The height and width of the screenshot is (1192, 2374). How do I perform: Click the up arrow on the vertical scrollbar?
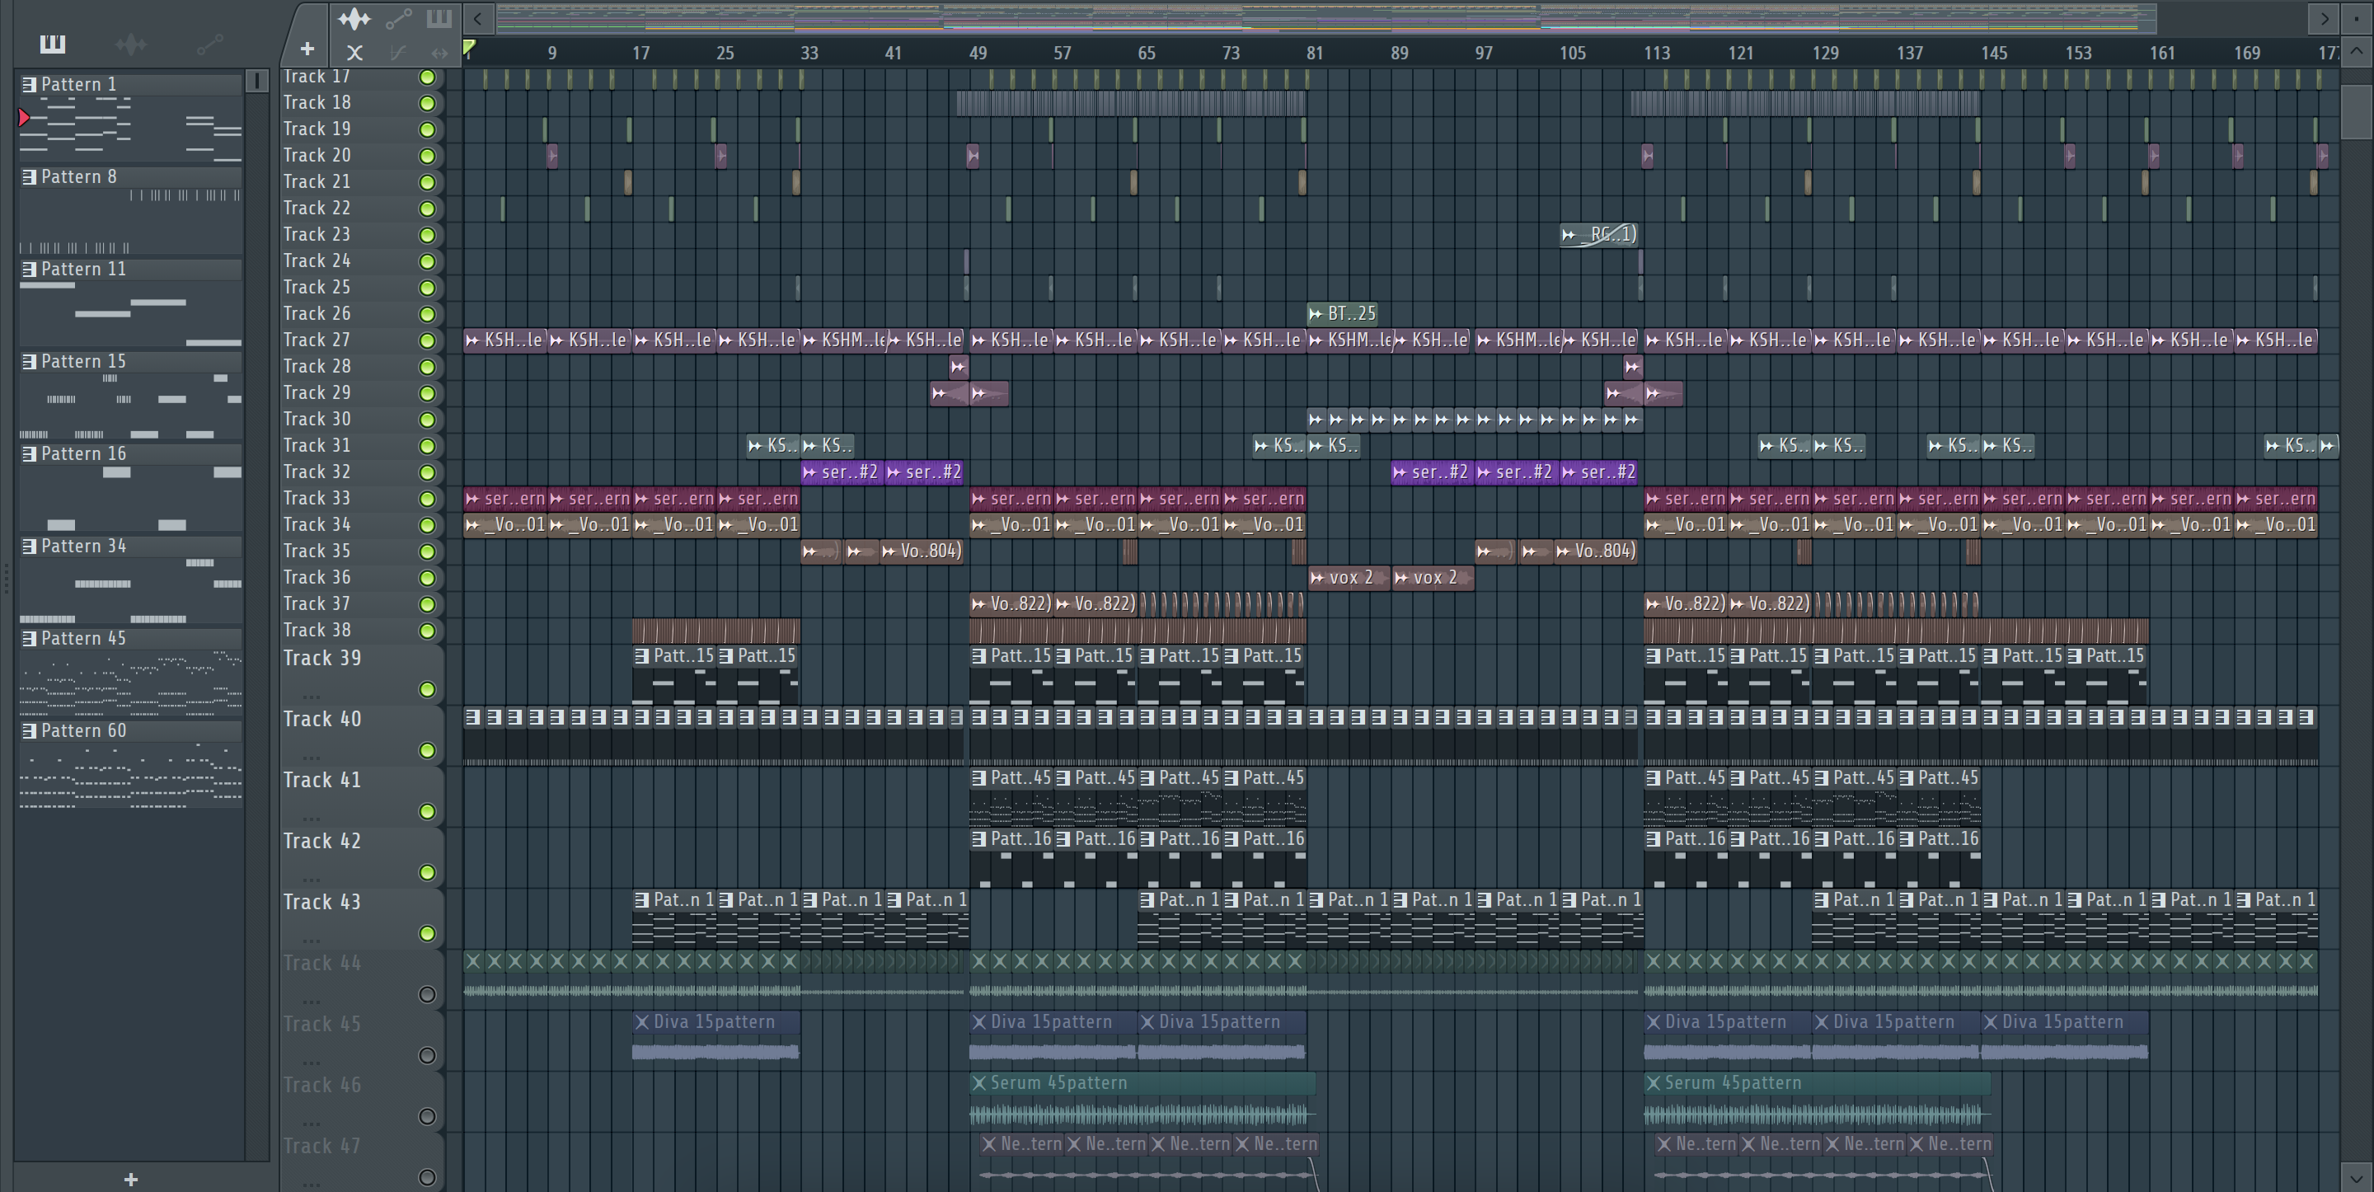pyautogui.click(x=2357, y=52)
